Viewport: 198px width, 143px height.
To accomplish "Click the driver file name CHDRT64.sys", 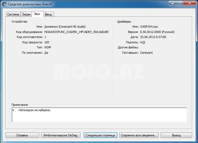I will pos(149,27).
